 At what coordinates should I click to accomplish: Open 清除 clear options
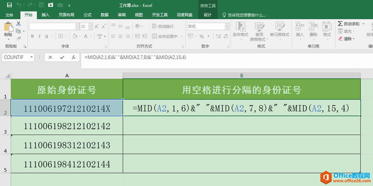pos(346,39)
